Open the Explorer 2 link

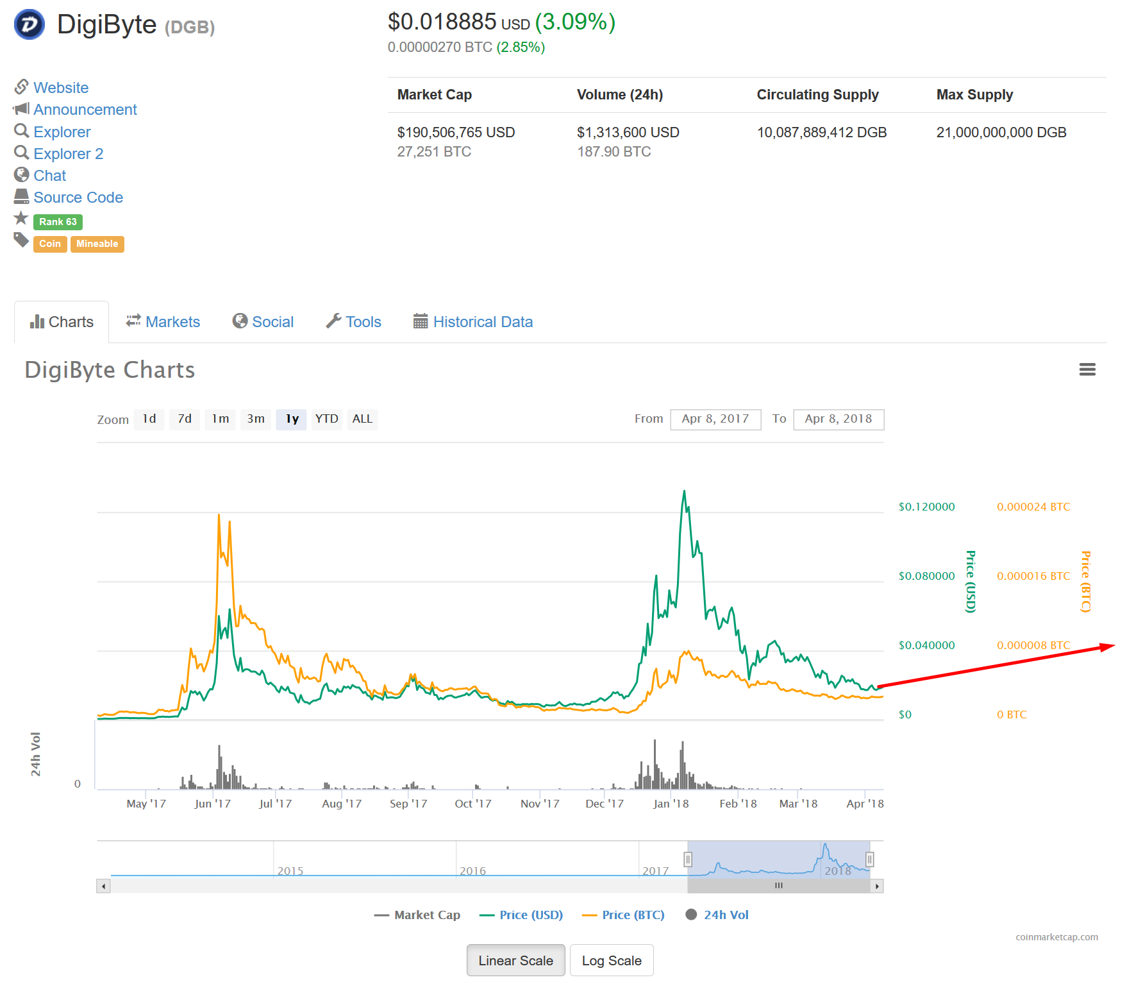point(69,153)
